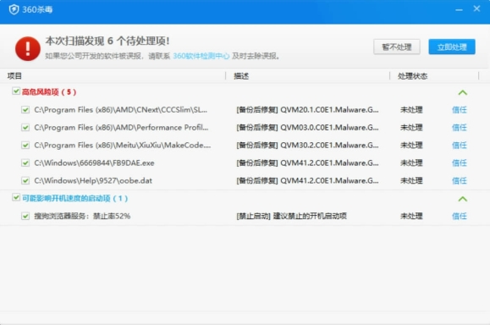Click the 360杀毒 shield logo icon
The height and width of the screenshot is (325, 490).
click(14, 9)
